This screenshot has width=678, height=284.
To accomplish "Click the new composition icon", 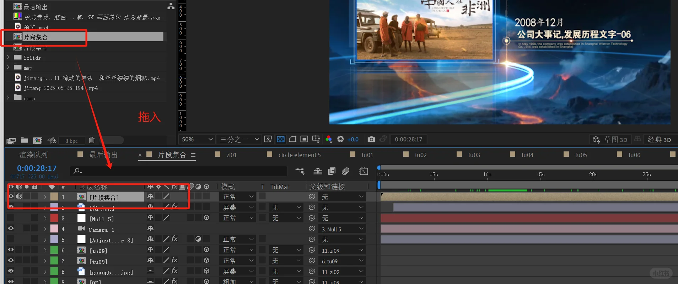I will [38, 140].
